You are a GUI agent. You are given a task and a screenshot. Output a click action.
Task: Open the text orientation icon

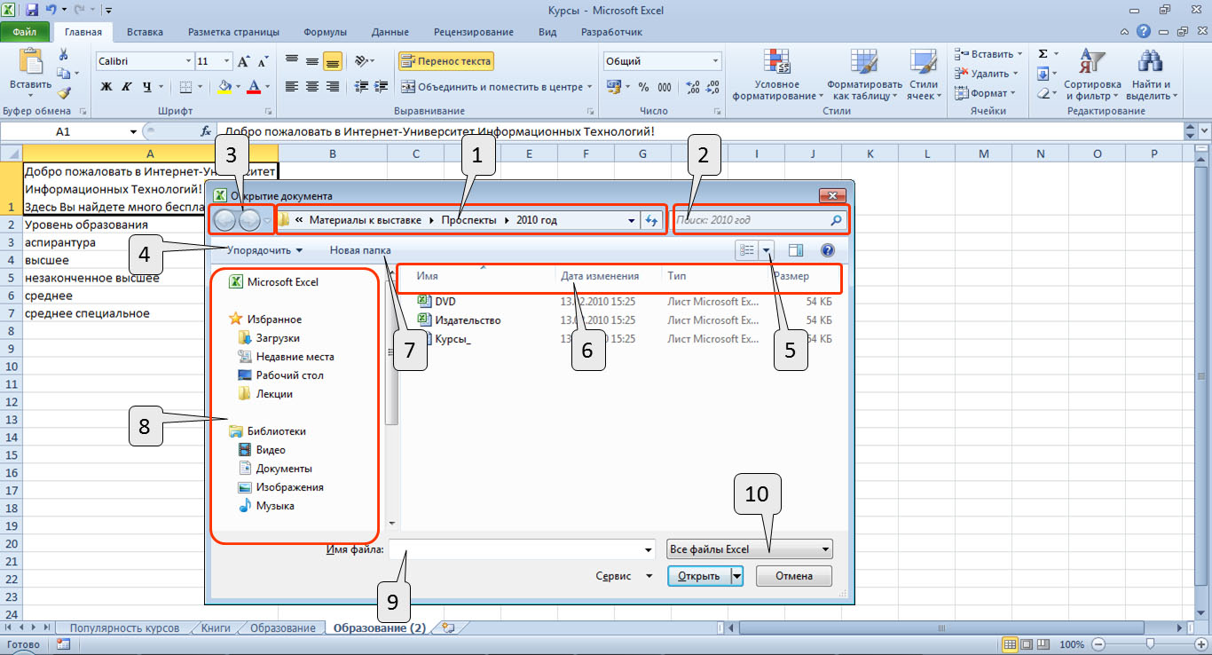coord(362,62)
